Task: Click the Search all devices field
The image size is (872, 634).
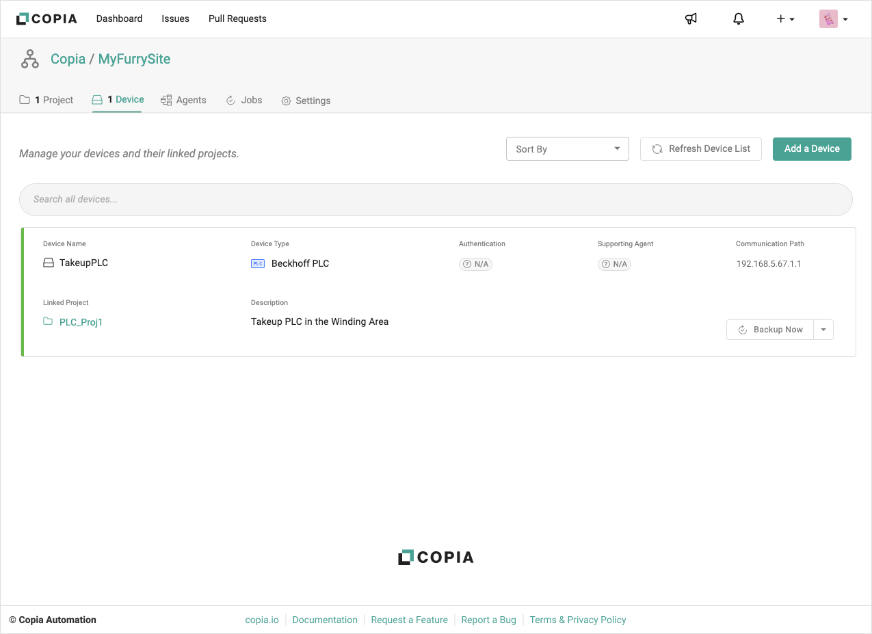Action: click(436, 200)
